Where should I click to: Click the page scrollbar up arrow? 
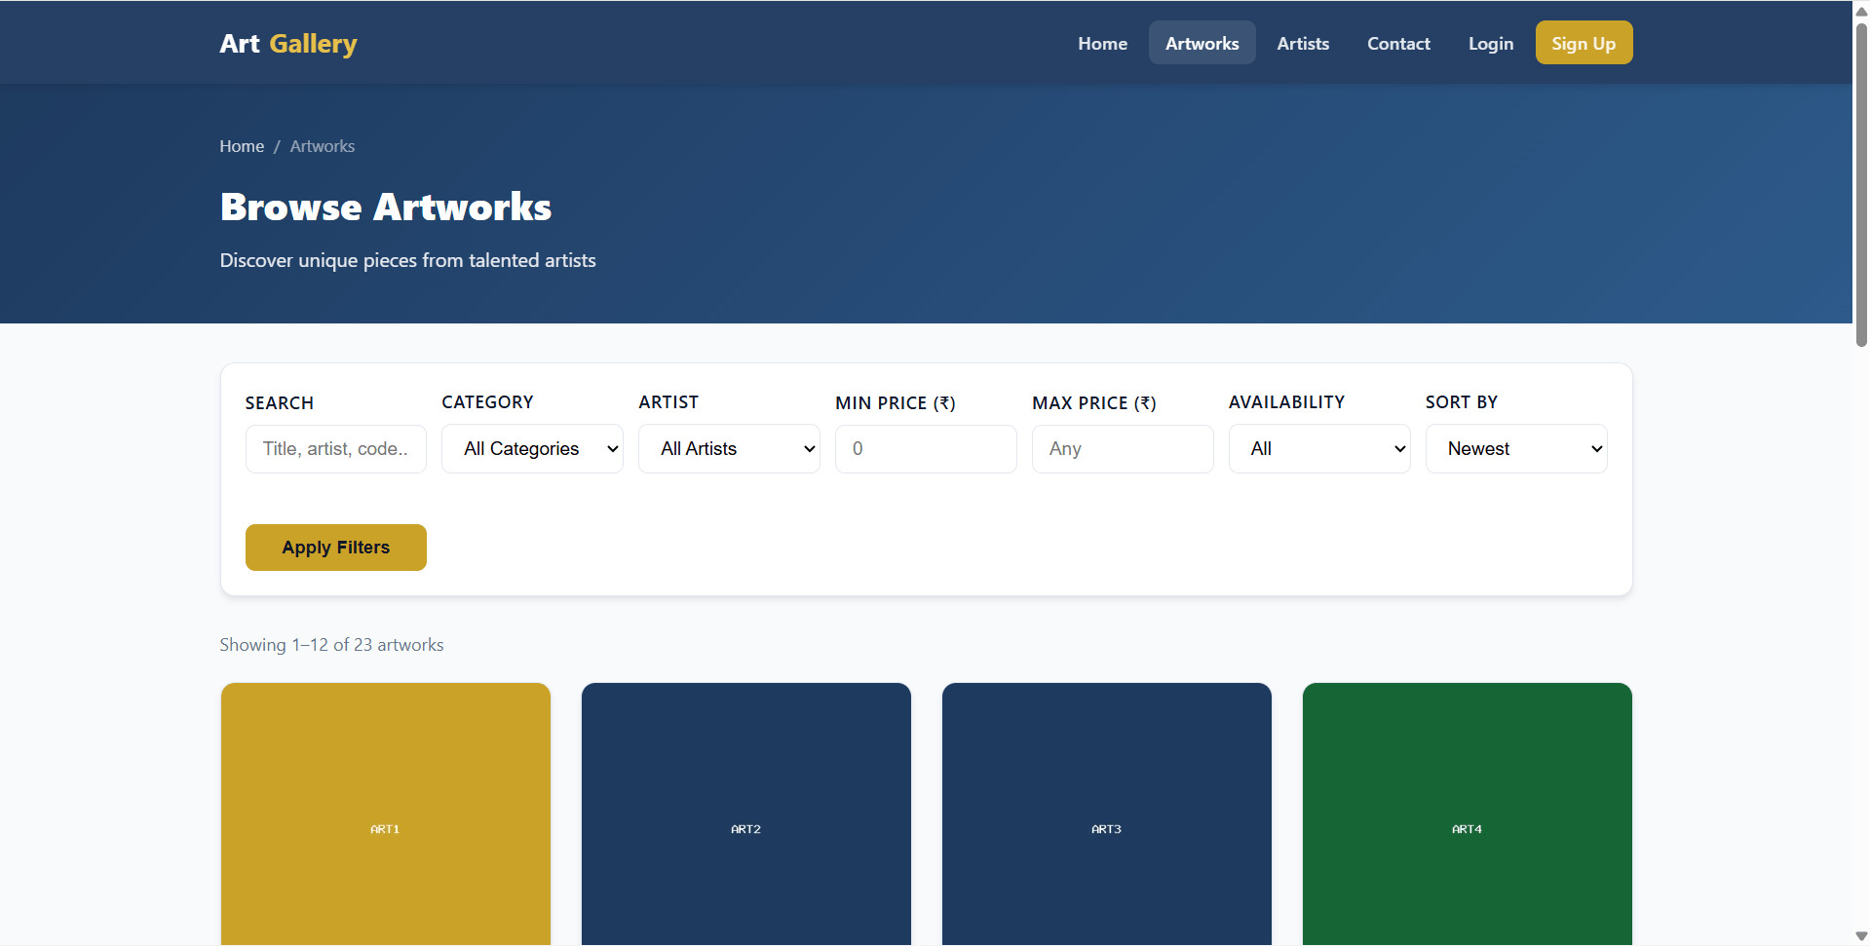[1861, 10]
